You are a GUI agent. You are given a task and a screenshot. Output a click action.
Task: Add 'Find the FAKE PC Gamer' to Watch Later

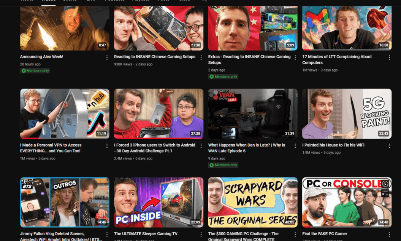(x=385, y=184)
